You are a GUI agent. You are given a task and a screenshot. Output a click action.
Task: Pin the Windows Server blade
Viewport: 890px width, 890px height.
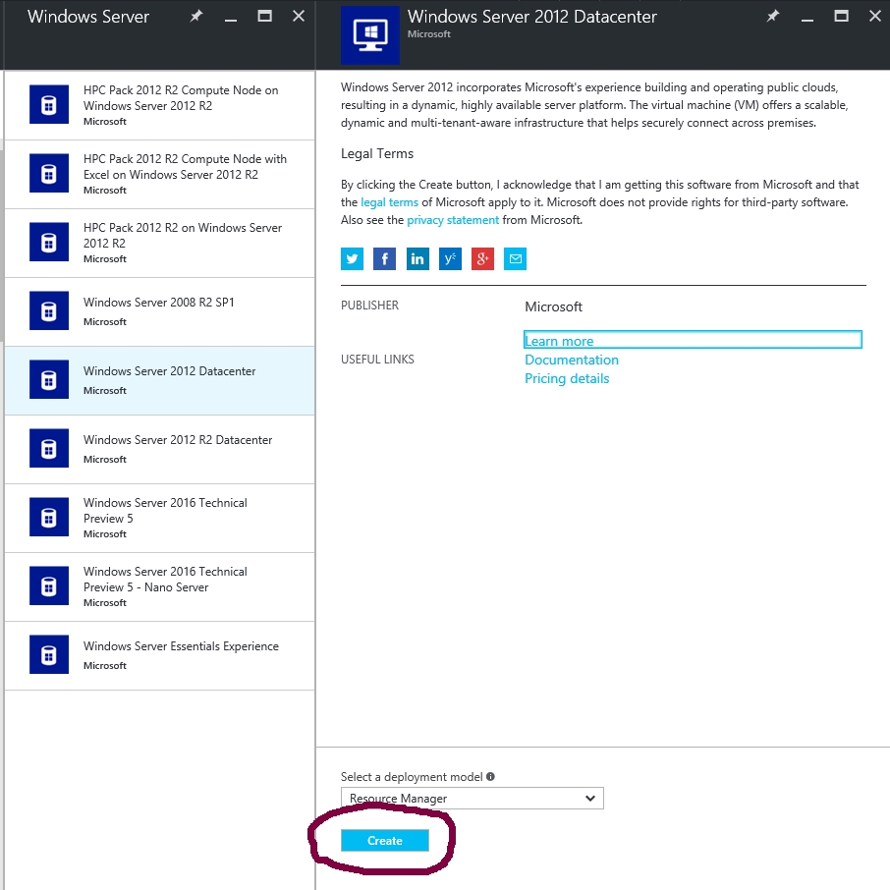pyautogui.click(x=196, y=16)
